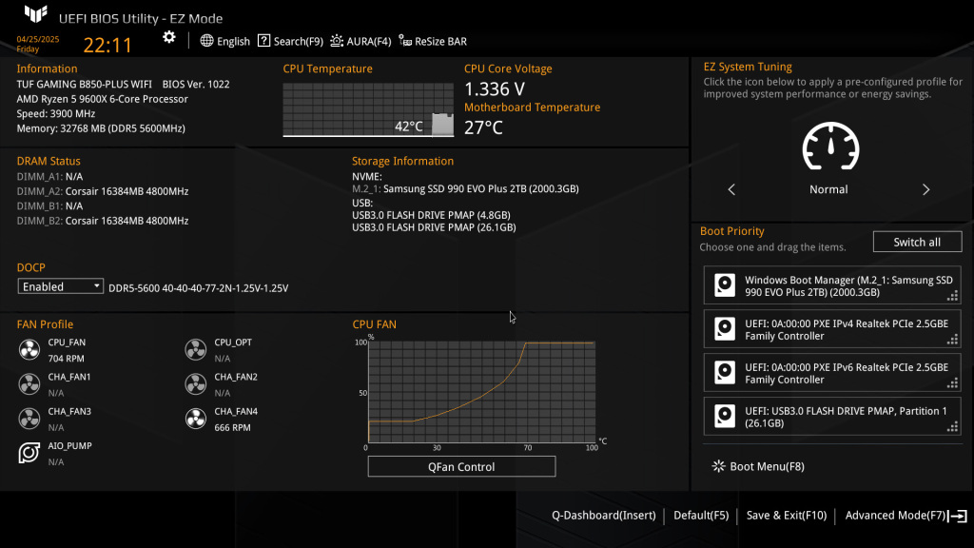Open the DOCP Enabled dropdown
The width and height of the screenshot is (974, 548).
(60, 286)
